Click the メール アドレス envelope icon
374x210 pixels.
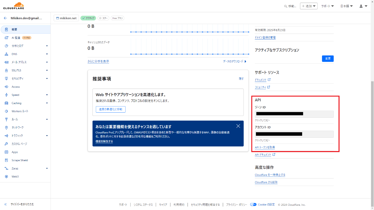coord(6,62)
